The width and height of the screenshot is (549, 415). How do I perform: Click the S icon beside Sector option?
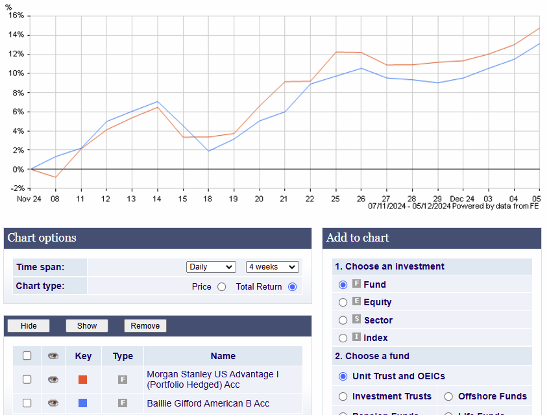point(356,320)
